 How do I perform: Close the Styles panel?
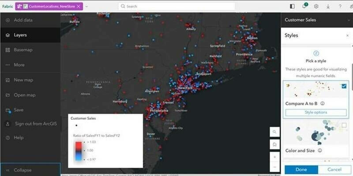(347, 36)
